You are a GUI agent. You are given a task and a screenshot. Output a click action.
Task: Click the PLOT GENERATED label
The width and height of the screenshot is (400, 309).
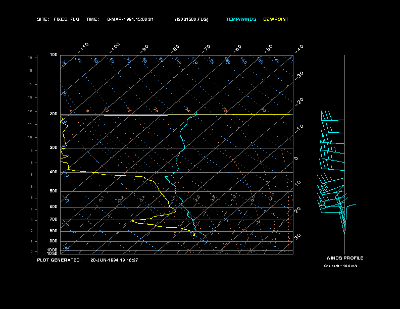[x=59, y=260]
